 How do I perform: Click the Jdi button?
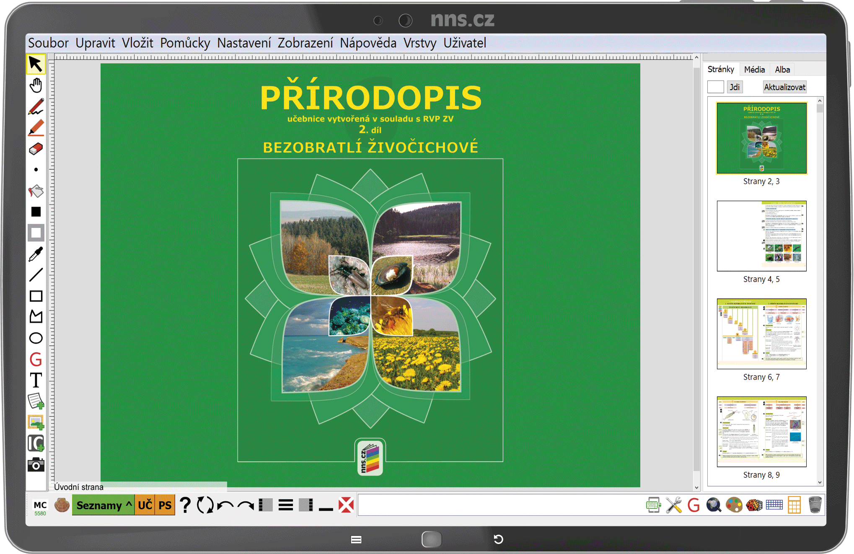point(734,87)
